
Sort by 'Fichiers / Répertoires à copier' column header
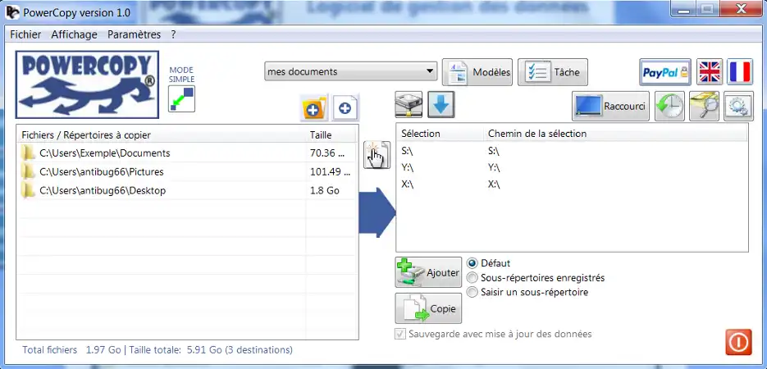tap(162, 135)
